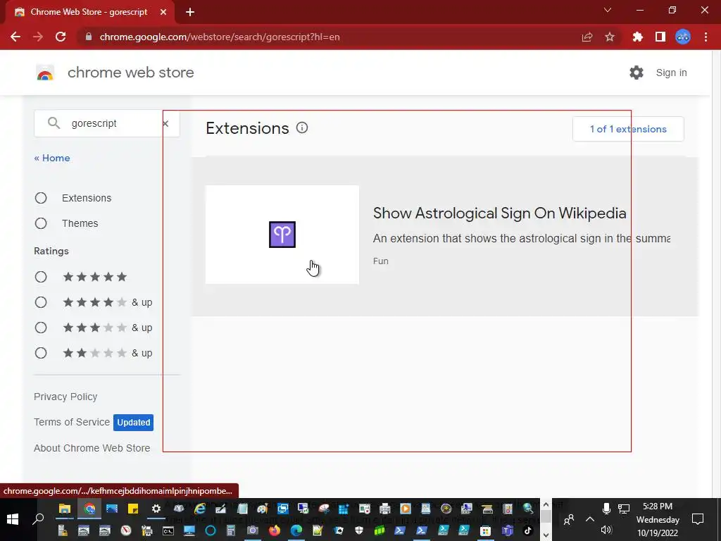This screenshot has height=541, width=721.
Task: Open Windows Settings from the taskbar
Action: pyautogui.click(x=156, y=509)
